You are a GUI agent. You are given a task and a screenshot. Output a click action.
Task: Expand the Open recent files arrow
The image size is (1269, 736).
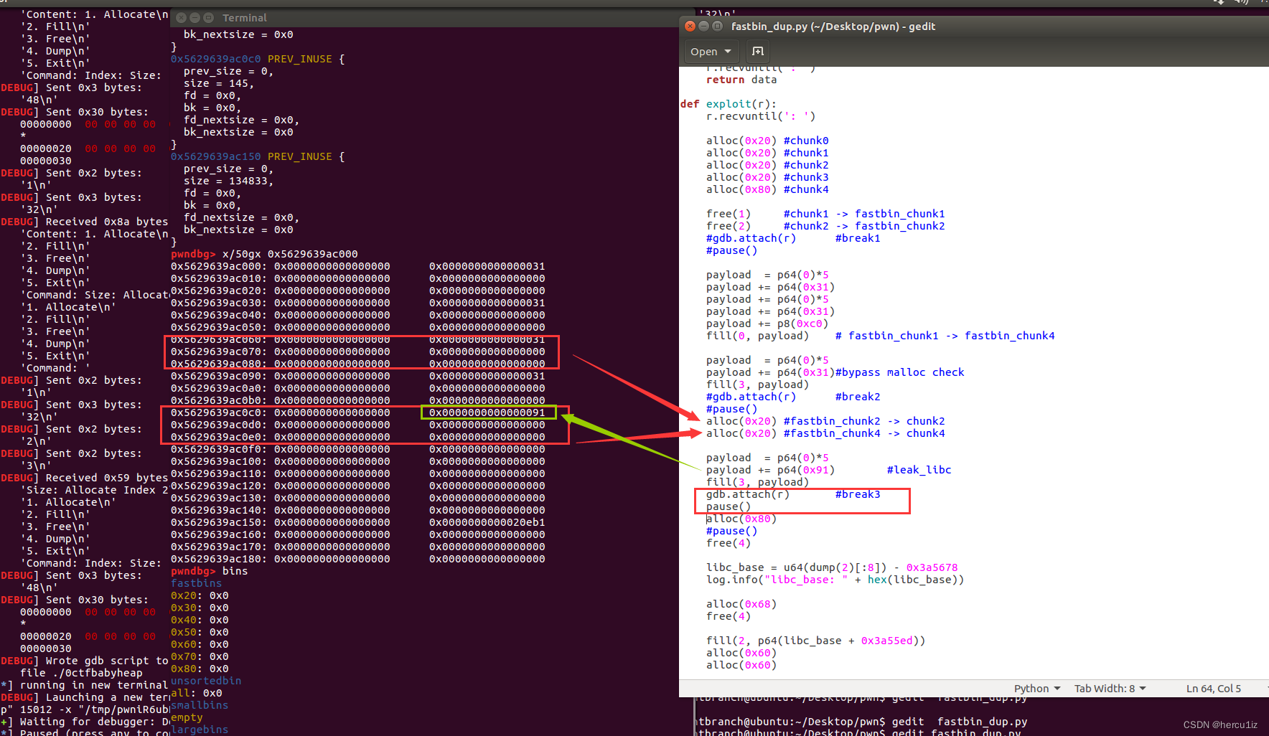pos(728,52)
